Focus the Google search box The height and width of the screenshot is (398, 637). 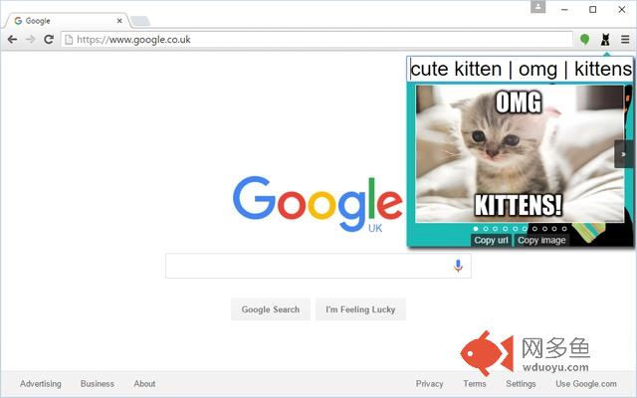[318, 266]
